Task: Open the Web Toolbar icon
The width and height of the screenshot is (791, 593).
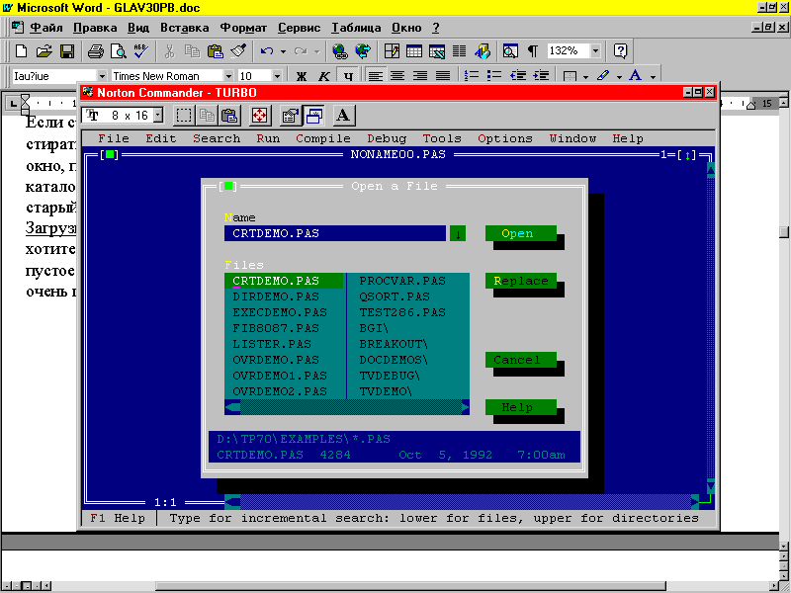Action: click(x=363, y=51)
